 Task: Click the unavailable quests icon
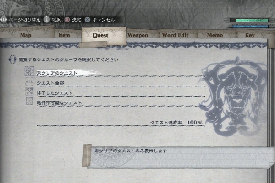coord(29,101)
